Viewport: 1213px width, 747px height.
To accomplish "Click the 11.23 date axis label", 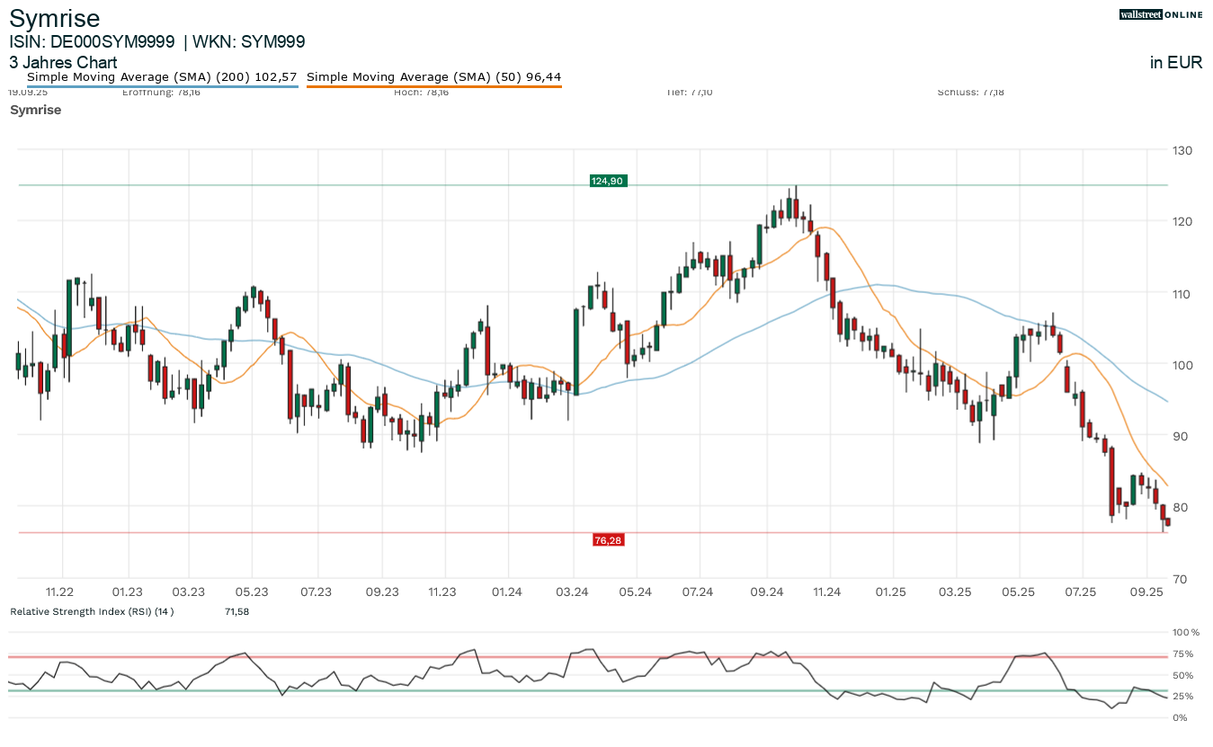I will 442,591.
